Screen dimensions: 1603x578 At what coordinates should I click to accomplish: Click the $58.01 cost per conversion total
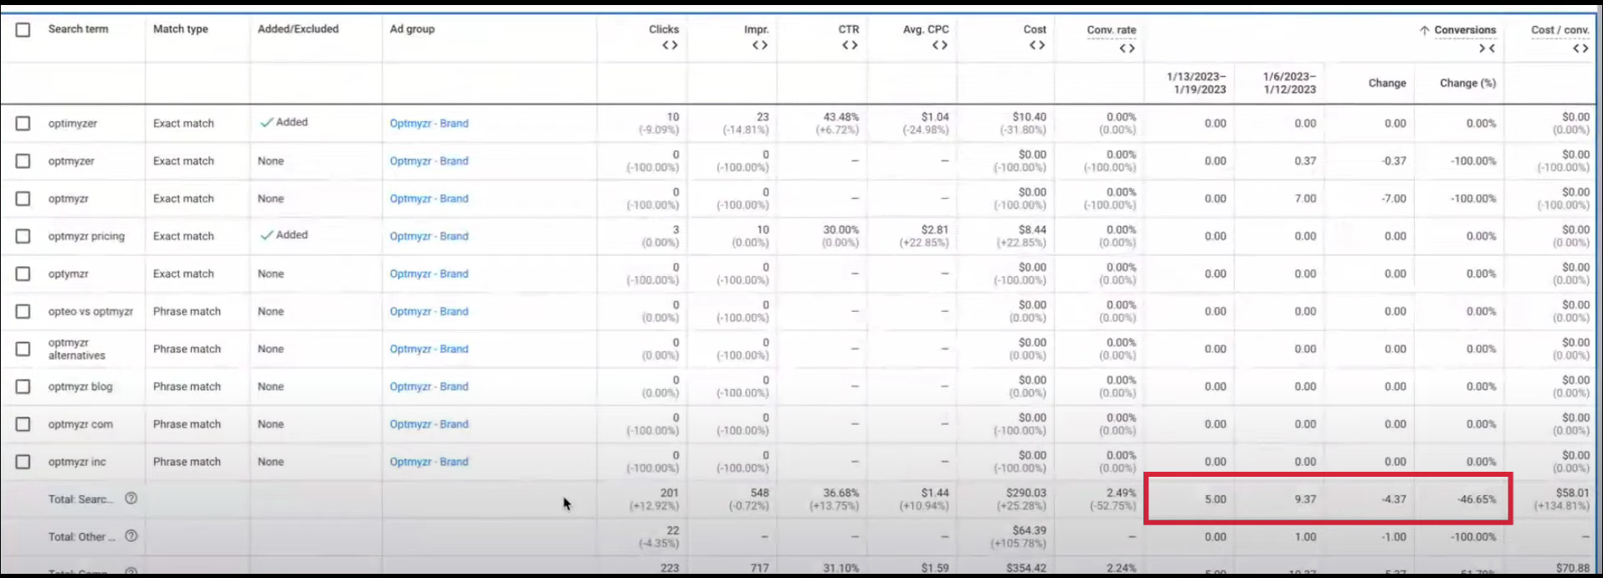pos(1572,494)
